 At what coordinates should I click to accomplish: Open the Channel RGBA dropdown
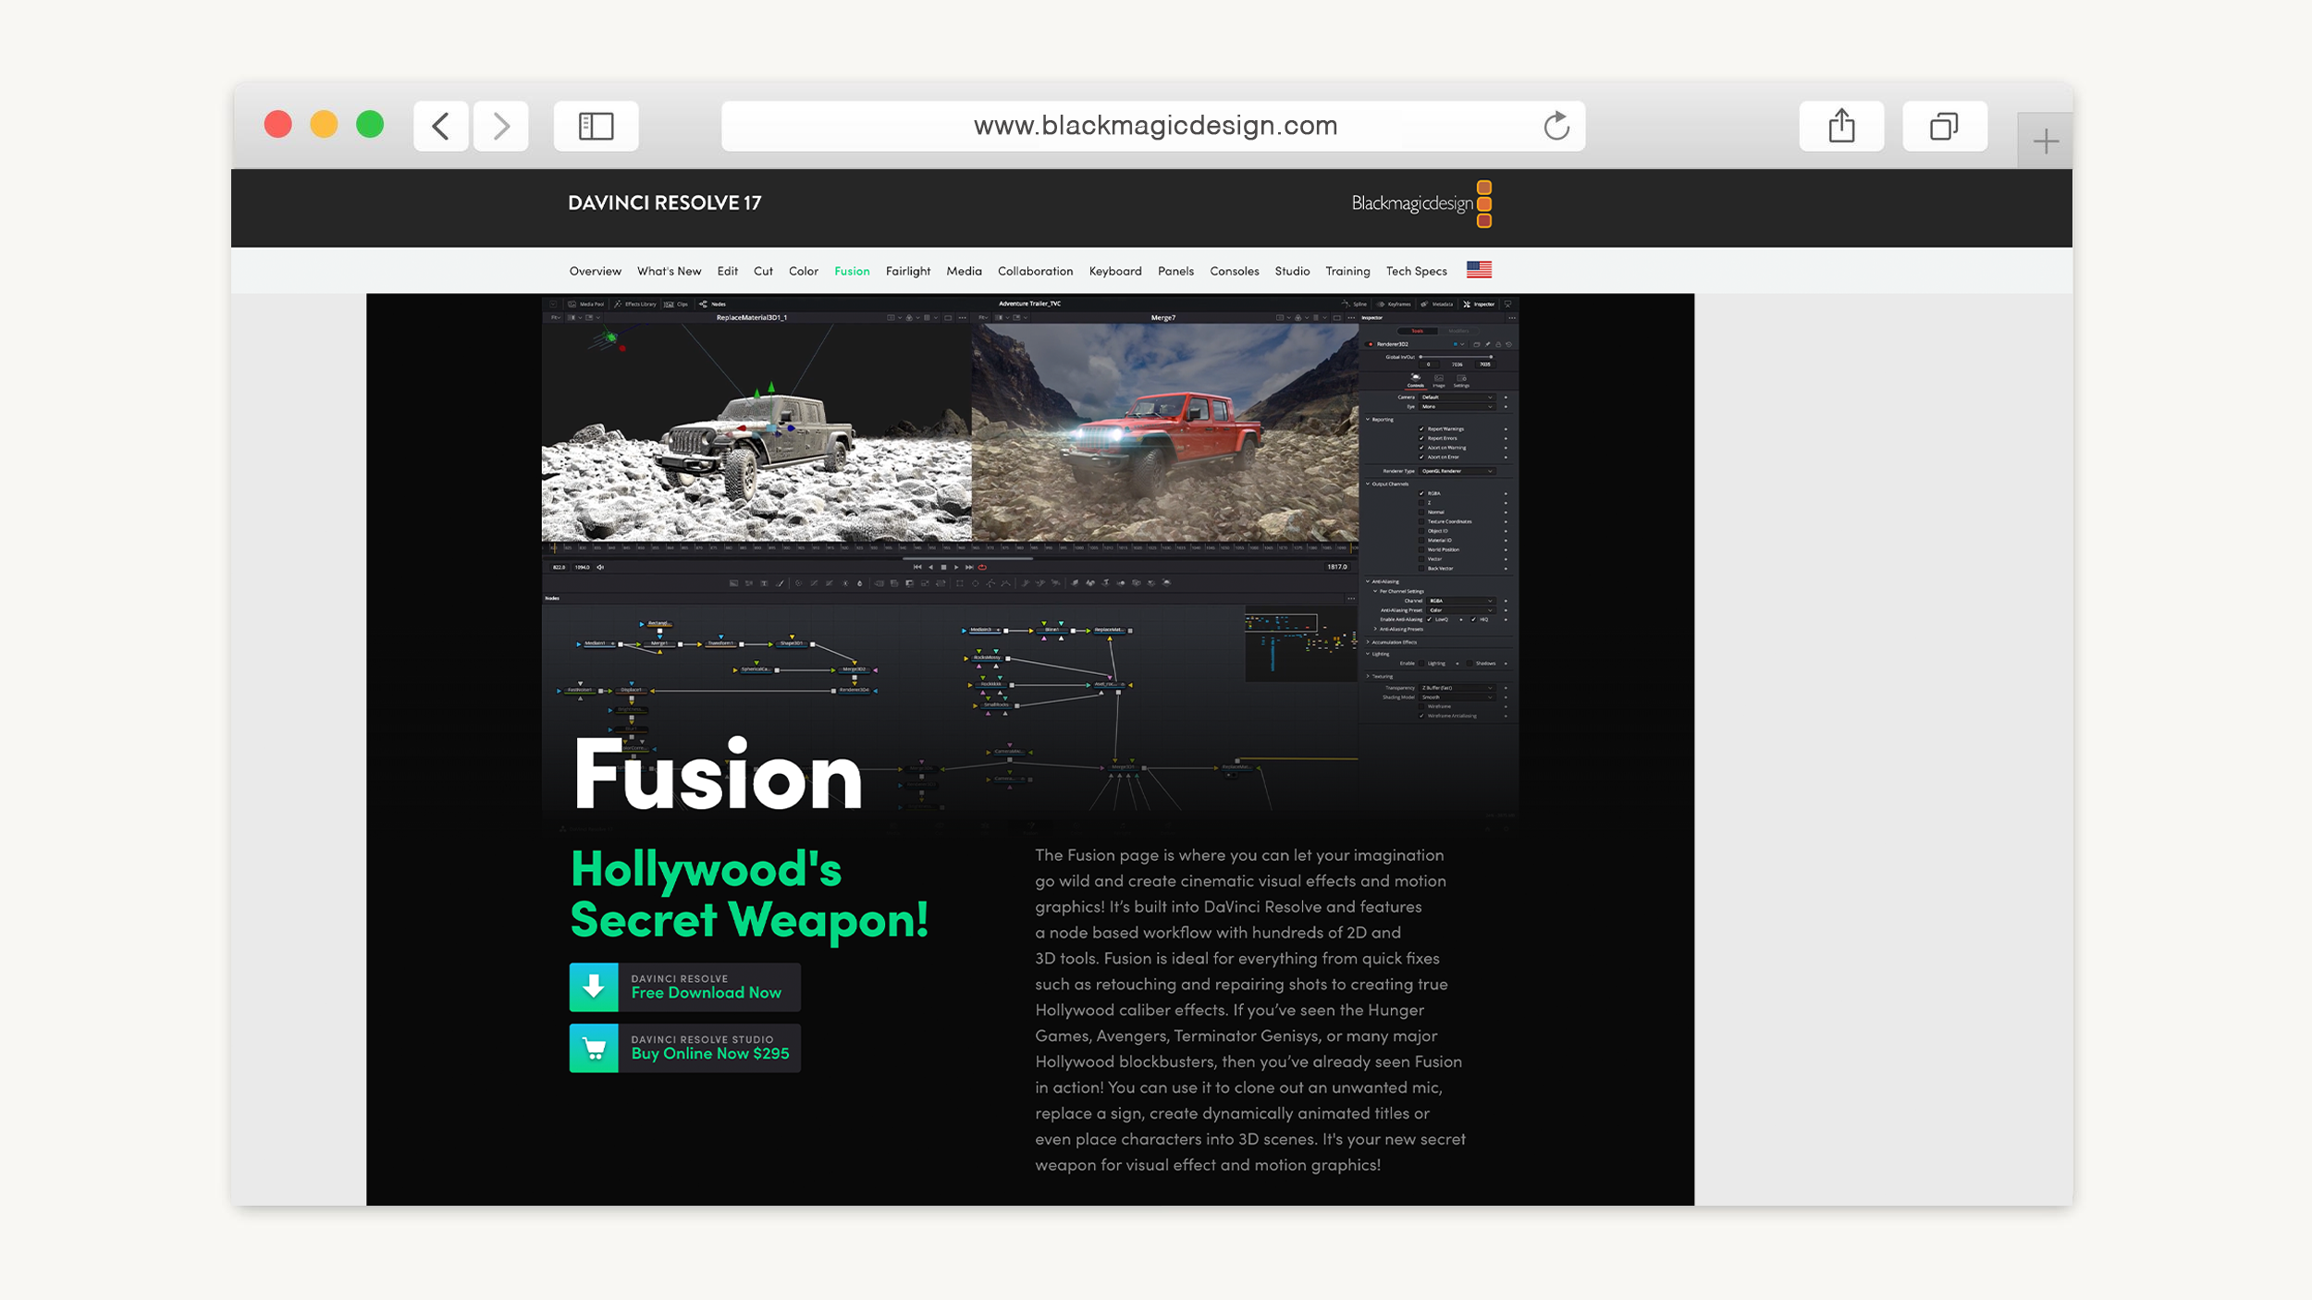point(1461,601)
